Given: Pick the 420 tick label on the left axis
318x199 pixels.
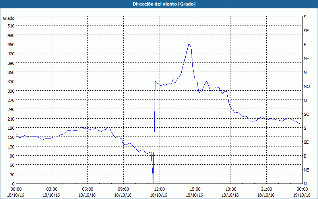Looking at the screenshot, I should pyautogui.click(x=11, y=54).
